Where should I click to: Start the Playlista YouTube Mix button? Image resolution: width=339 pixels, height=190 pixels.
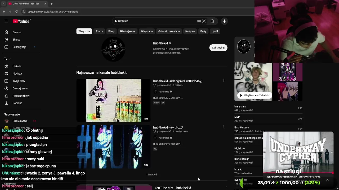(254, 95)
